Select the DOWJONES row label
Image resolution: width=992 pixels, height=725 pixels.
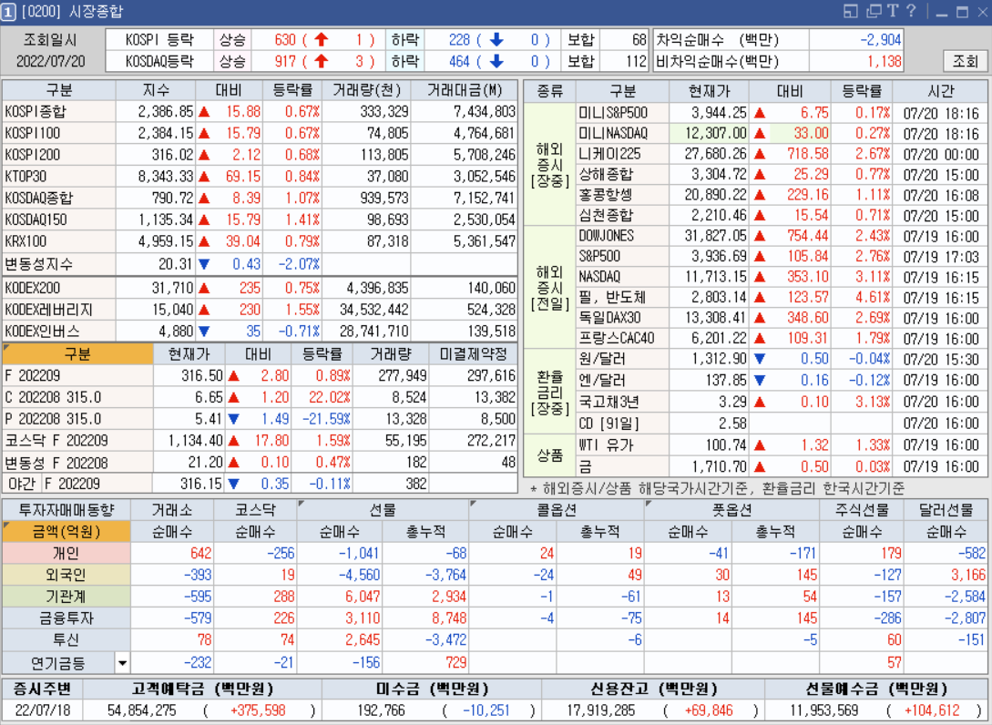(x=622, y=235)
